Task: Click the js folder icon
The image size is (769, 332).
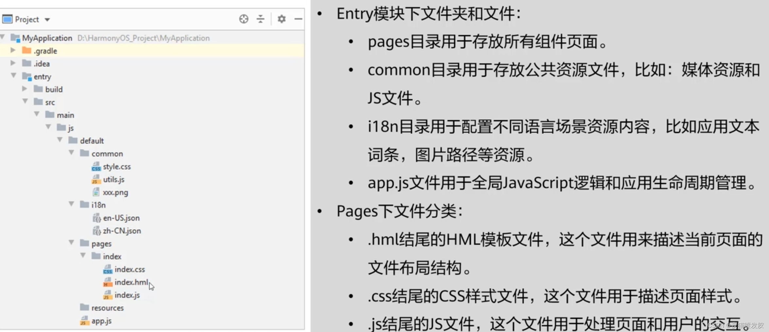Action: point(61,127)
